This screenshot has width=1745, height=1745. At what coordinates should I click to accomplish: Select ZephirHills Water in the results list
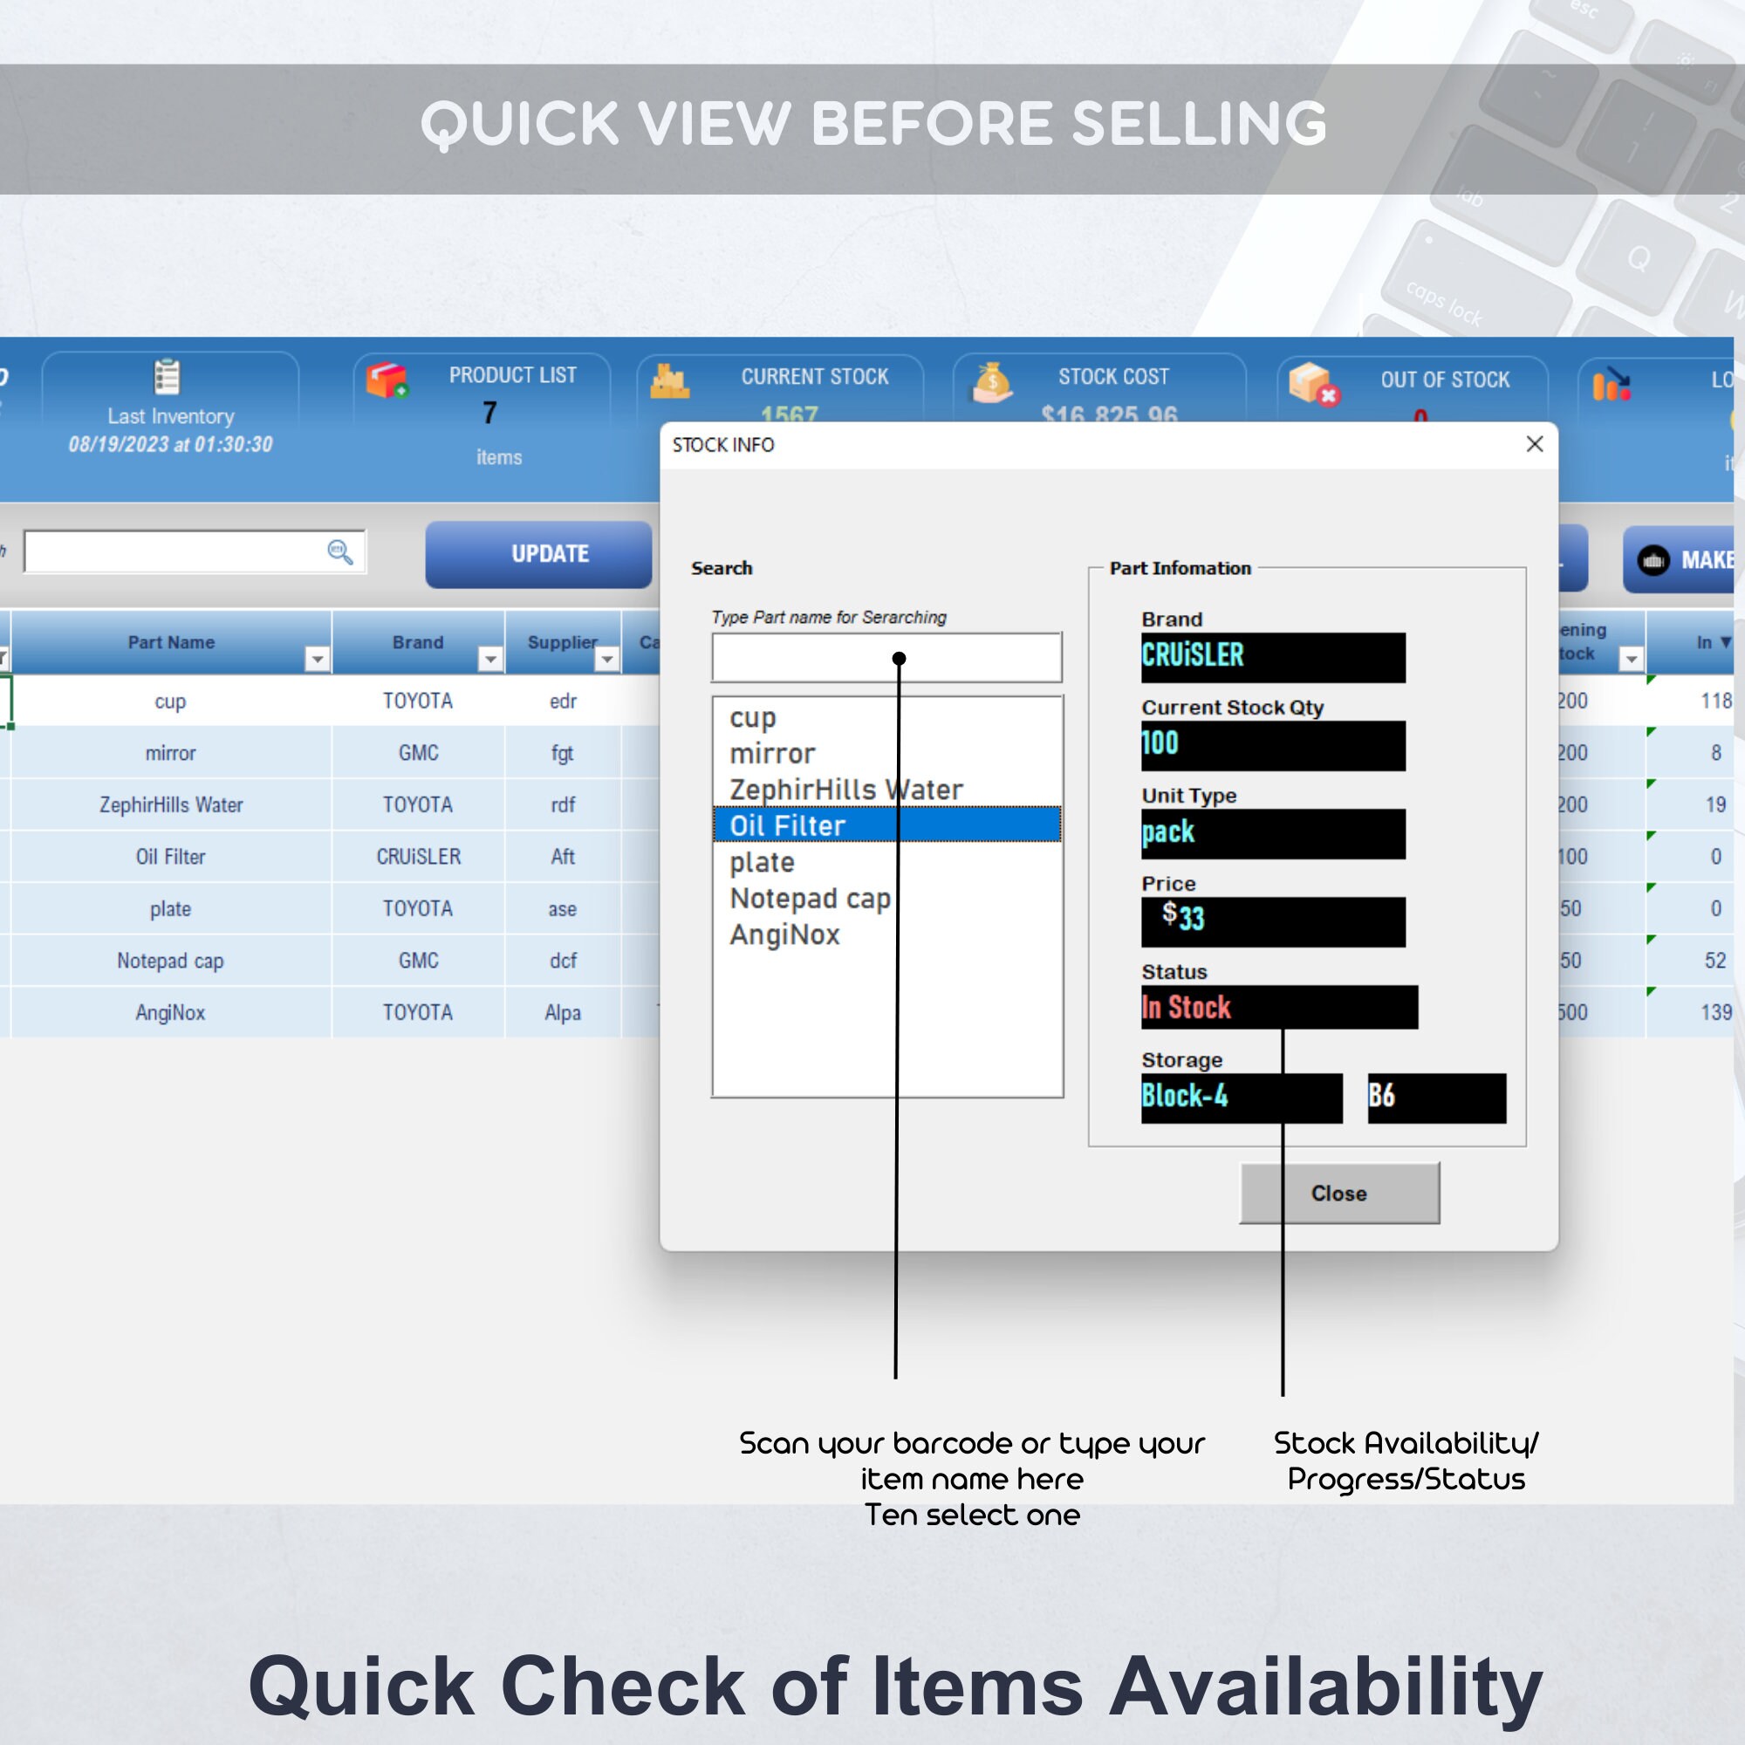(887, 790)
